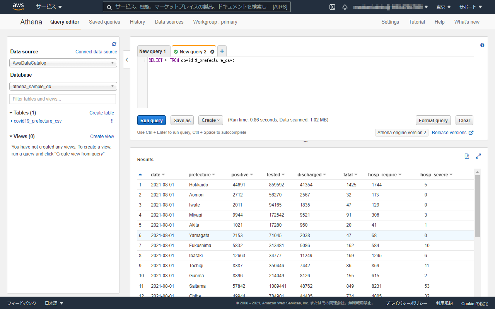Viewport: 495px width, 309px height.
Task: Launch CloudShell terminal icon
Action: click(332, 7)
